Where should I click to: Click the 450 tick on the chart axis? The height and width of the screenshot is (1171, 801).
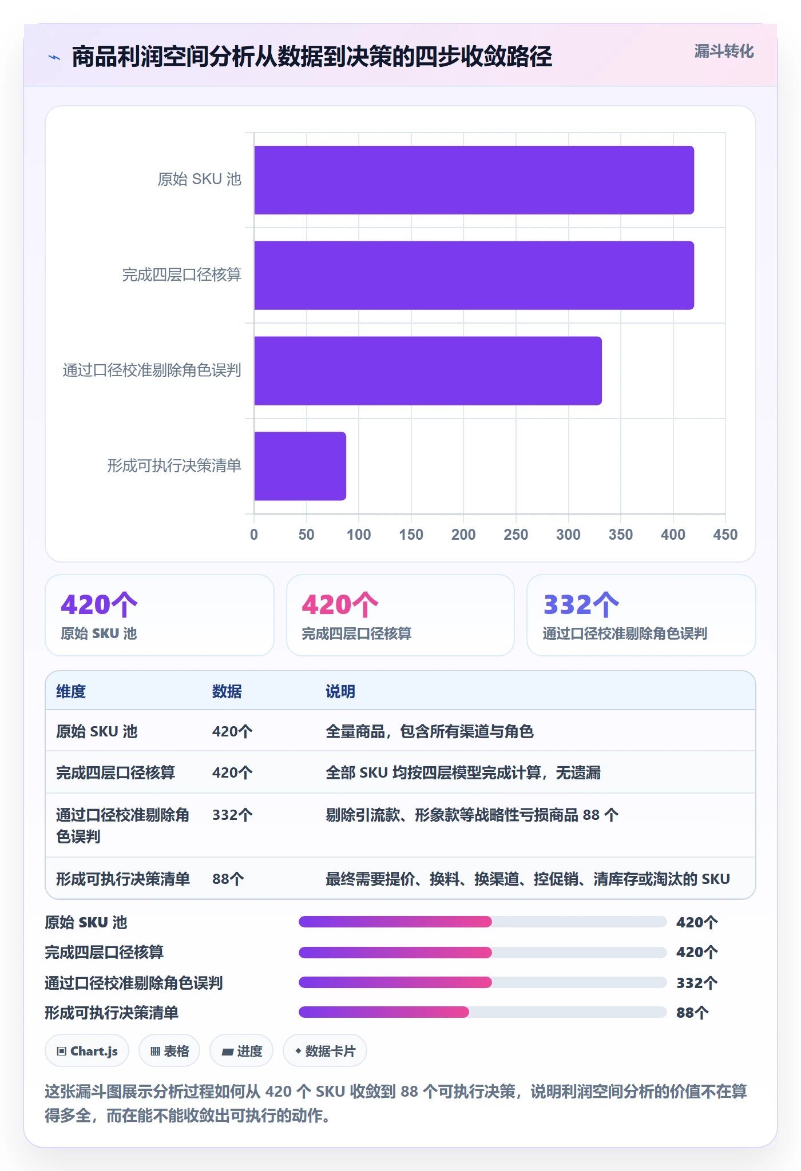(725, 535)
